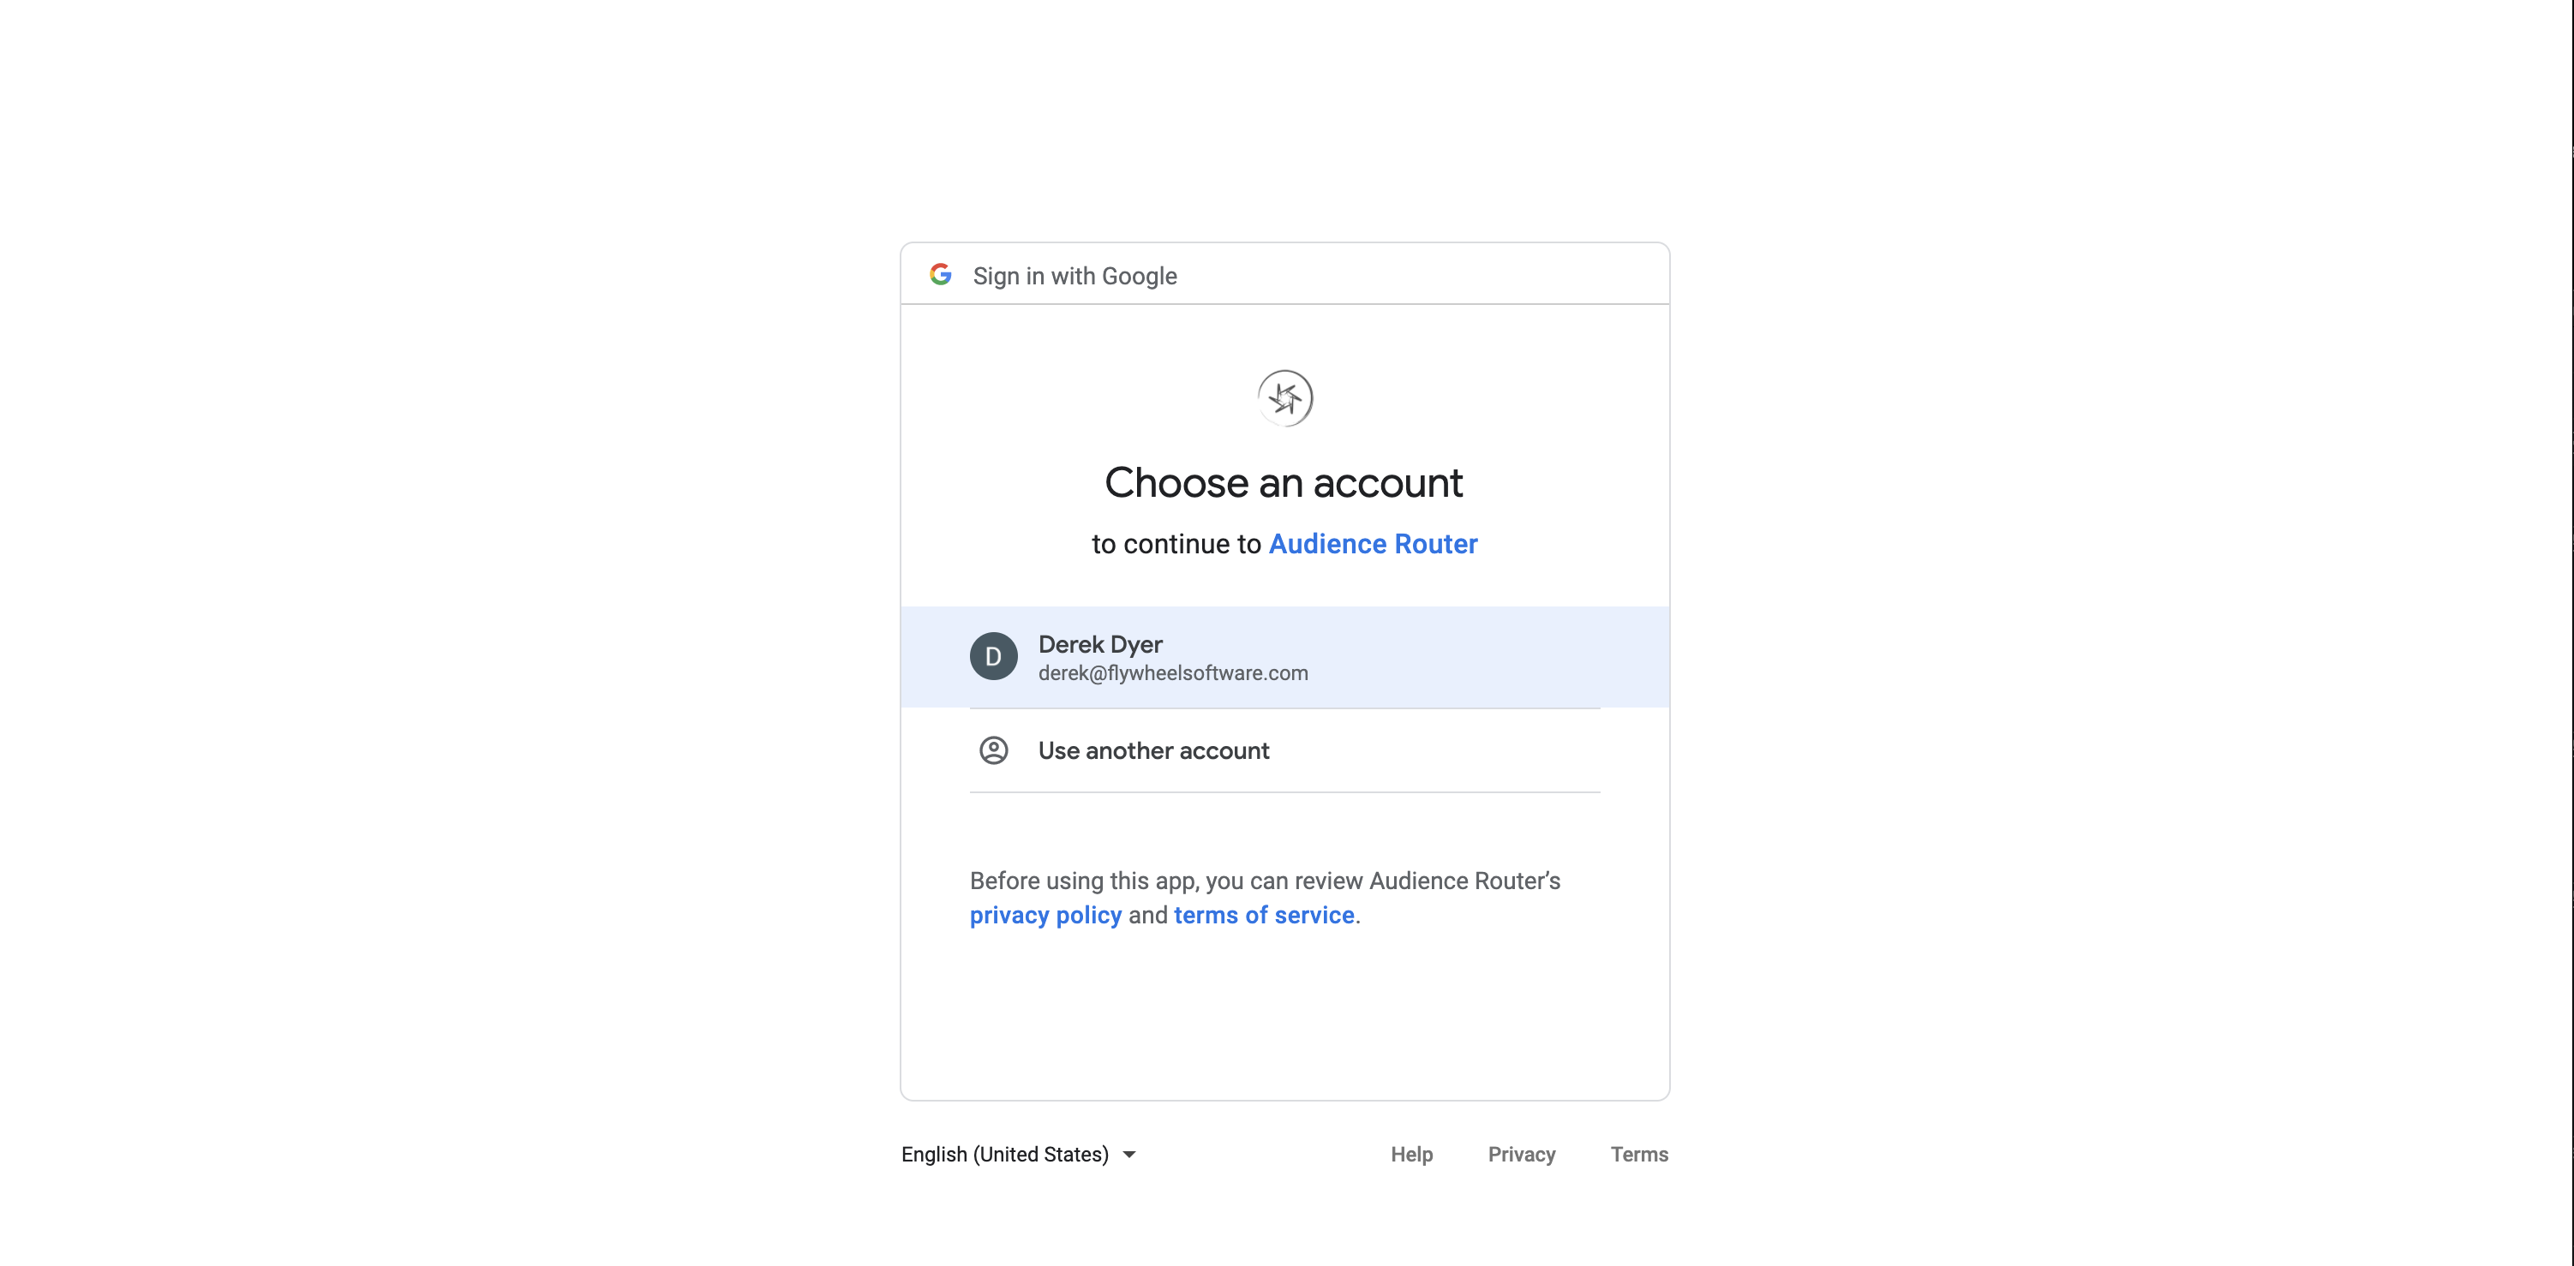Select the Derek Dyer account name

[1100, 644]
